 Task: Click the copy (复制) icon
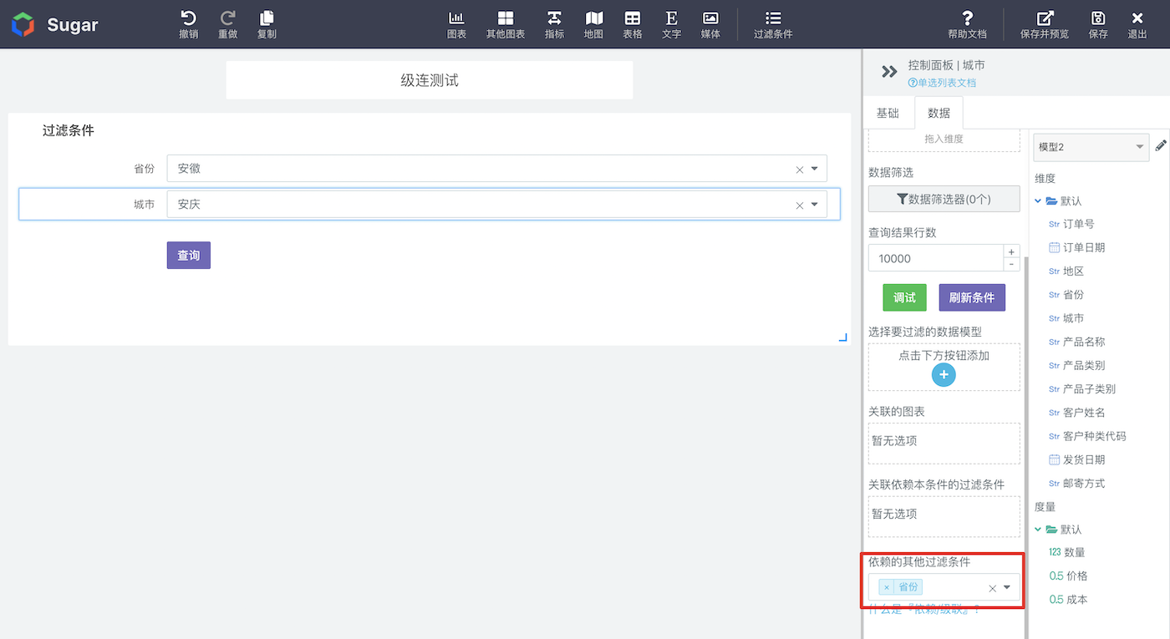(267, 18)
